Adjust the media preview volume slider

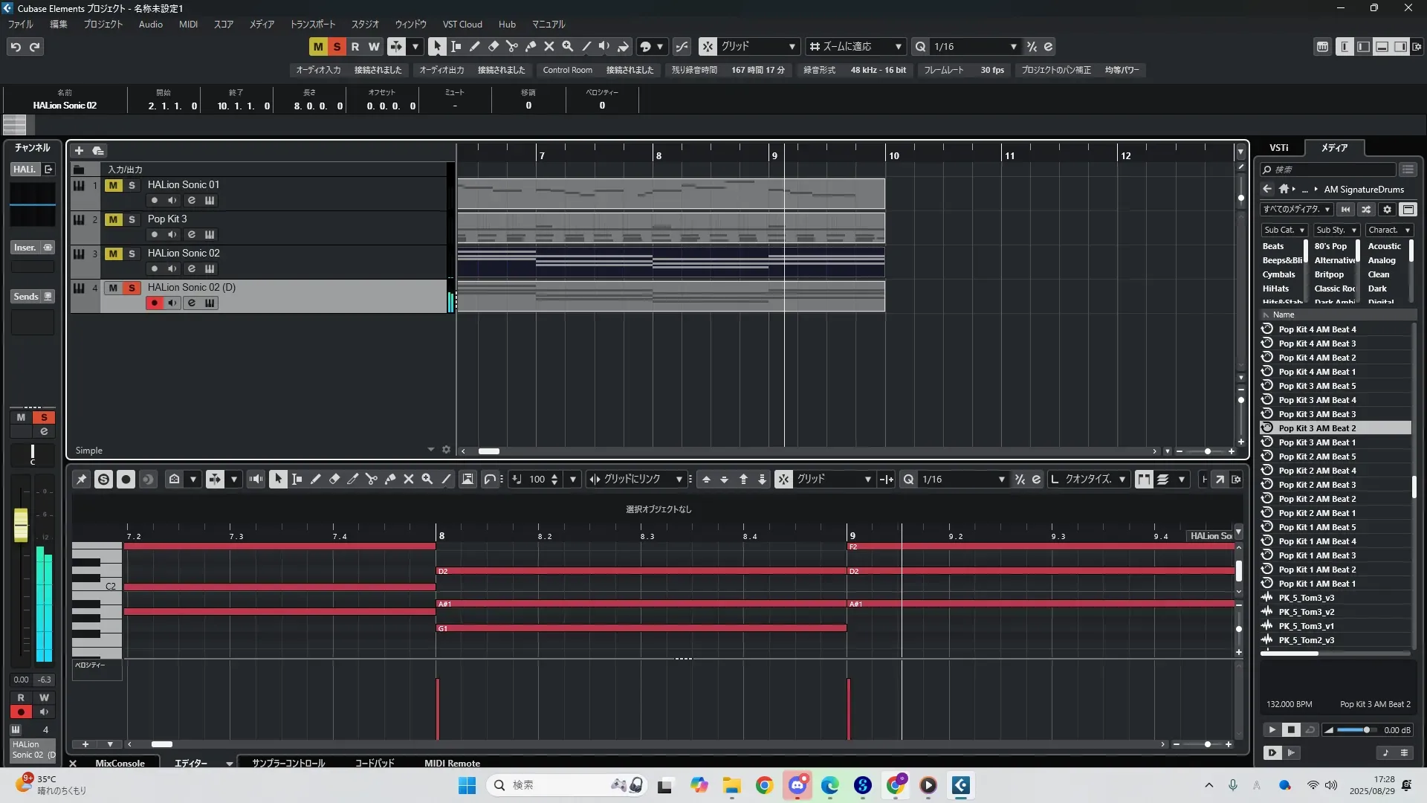[1366, 730]
